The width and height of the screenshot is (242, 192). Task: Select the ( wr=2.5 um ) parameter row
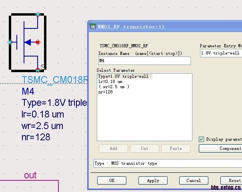[x=114, y=87]
